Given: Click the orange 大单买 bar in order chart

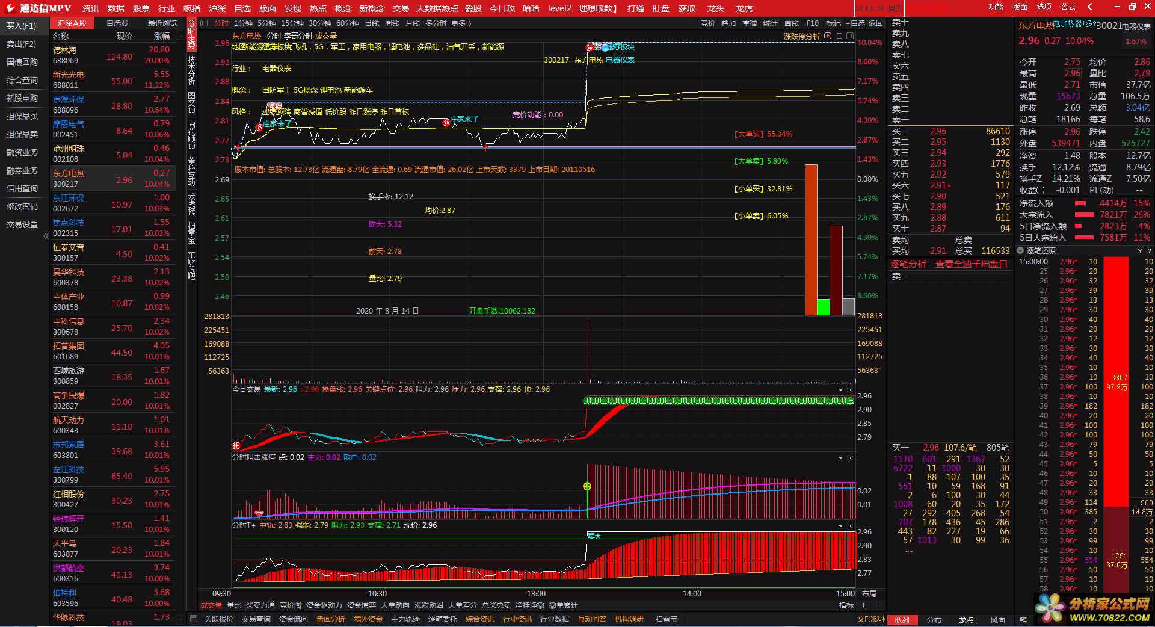Looking at the screenshot, I should tap(811, 239).
